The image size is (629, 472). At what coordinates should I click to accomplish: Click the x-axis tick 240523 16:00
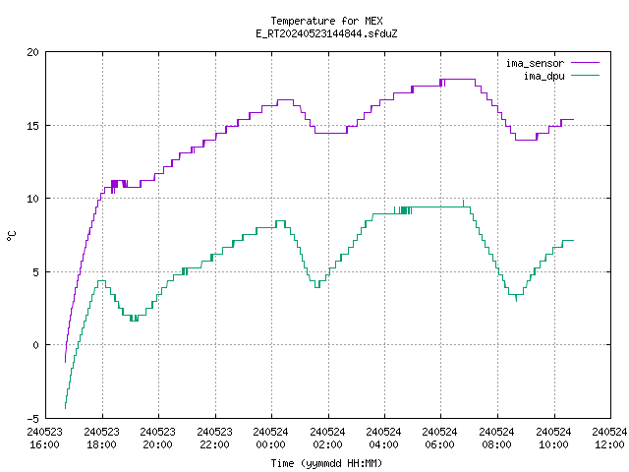click(x=45, y=438)
